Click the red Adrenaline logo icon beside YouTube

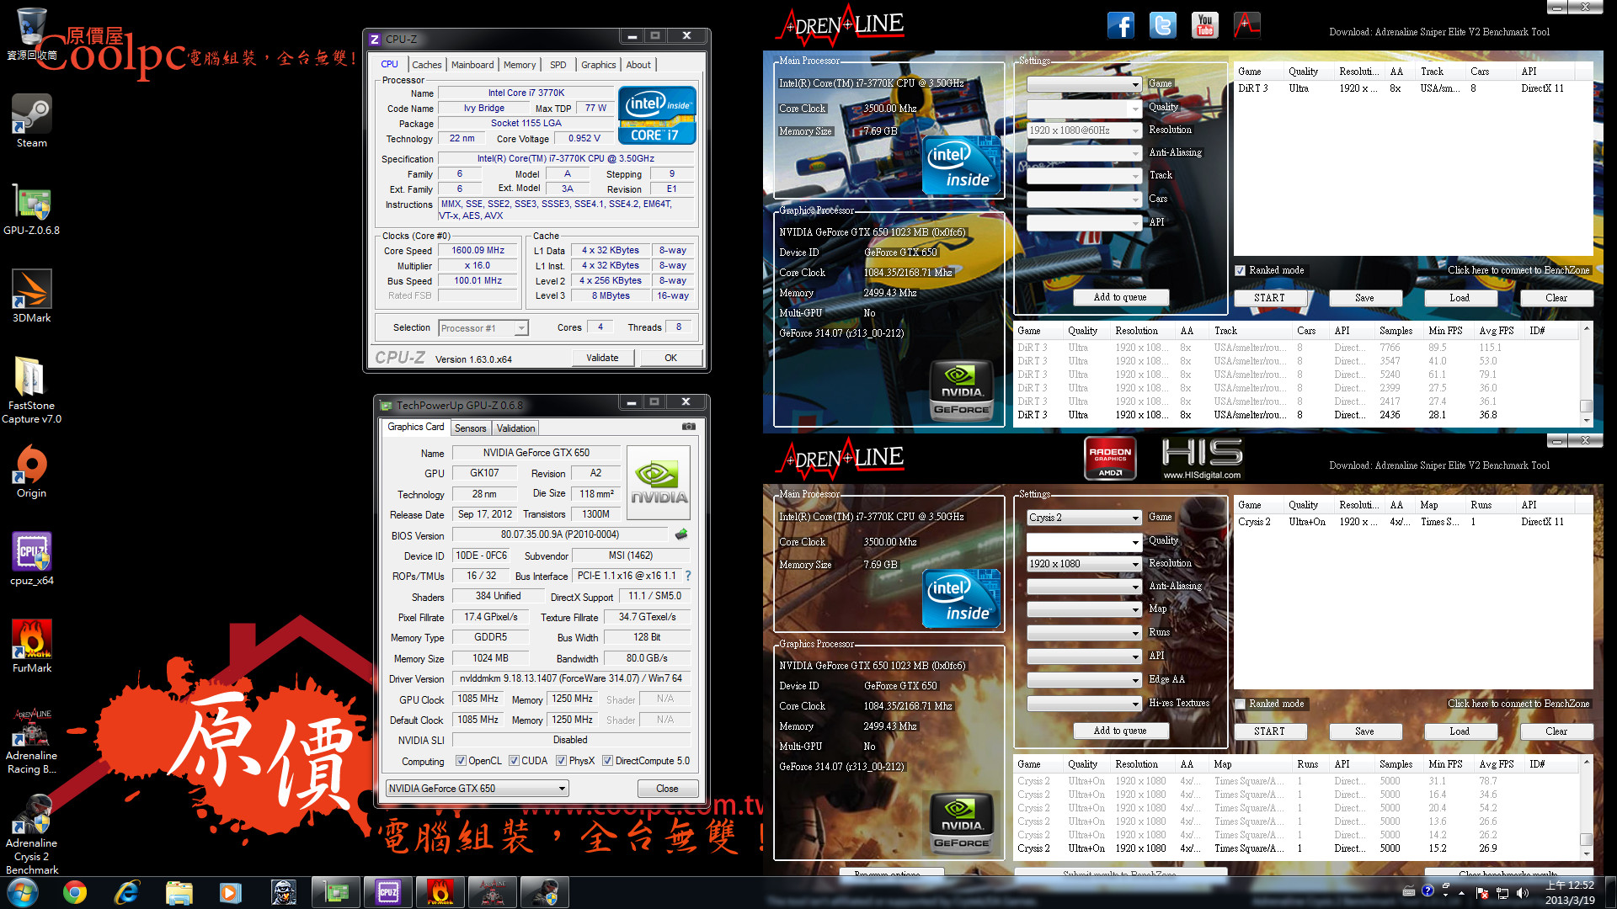point(1246,25)
